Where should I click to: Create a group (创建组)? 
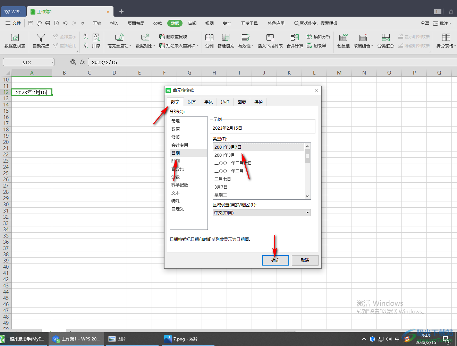pos(344,41)
